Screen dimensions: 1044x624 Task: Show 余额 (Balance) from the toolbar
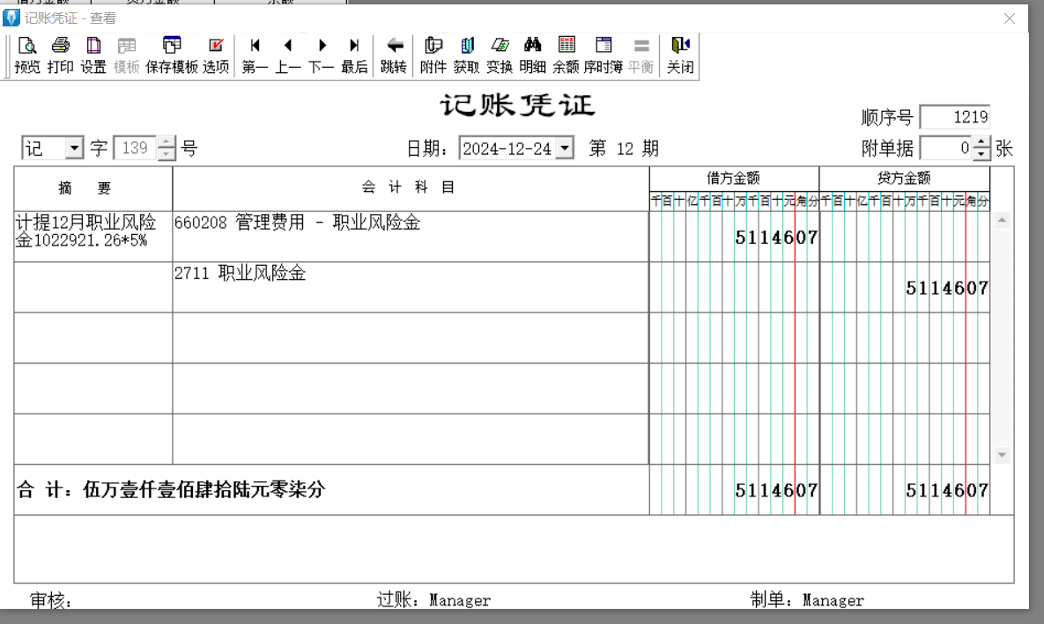tap(566, 55)
